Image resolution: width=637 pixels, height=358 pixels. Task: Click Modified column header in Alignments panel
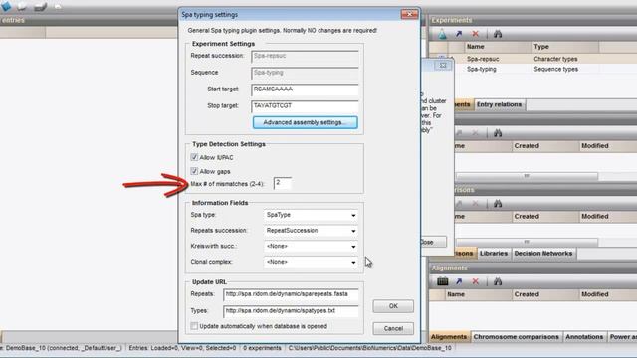pos(608,294)
